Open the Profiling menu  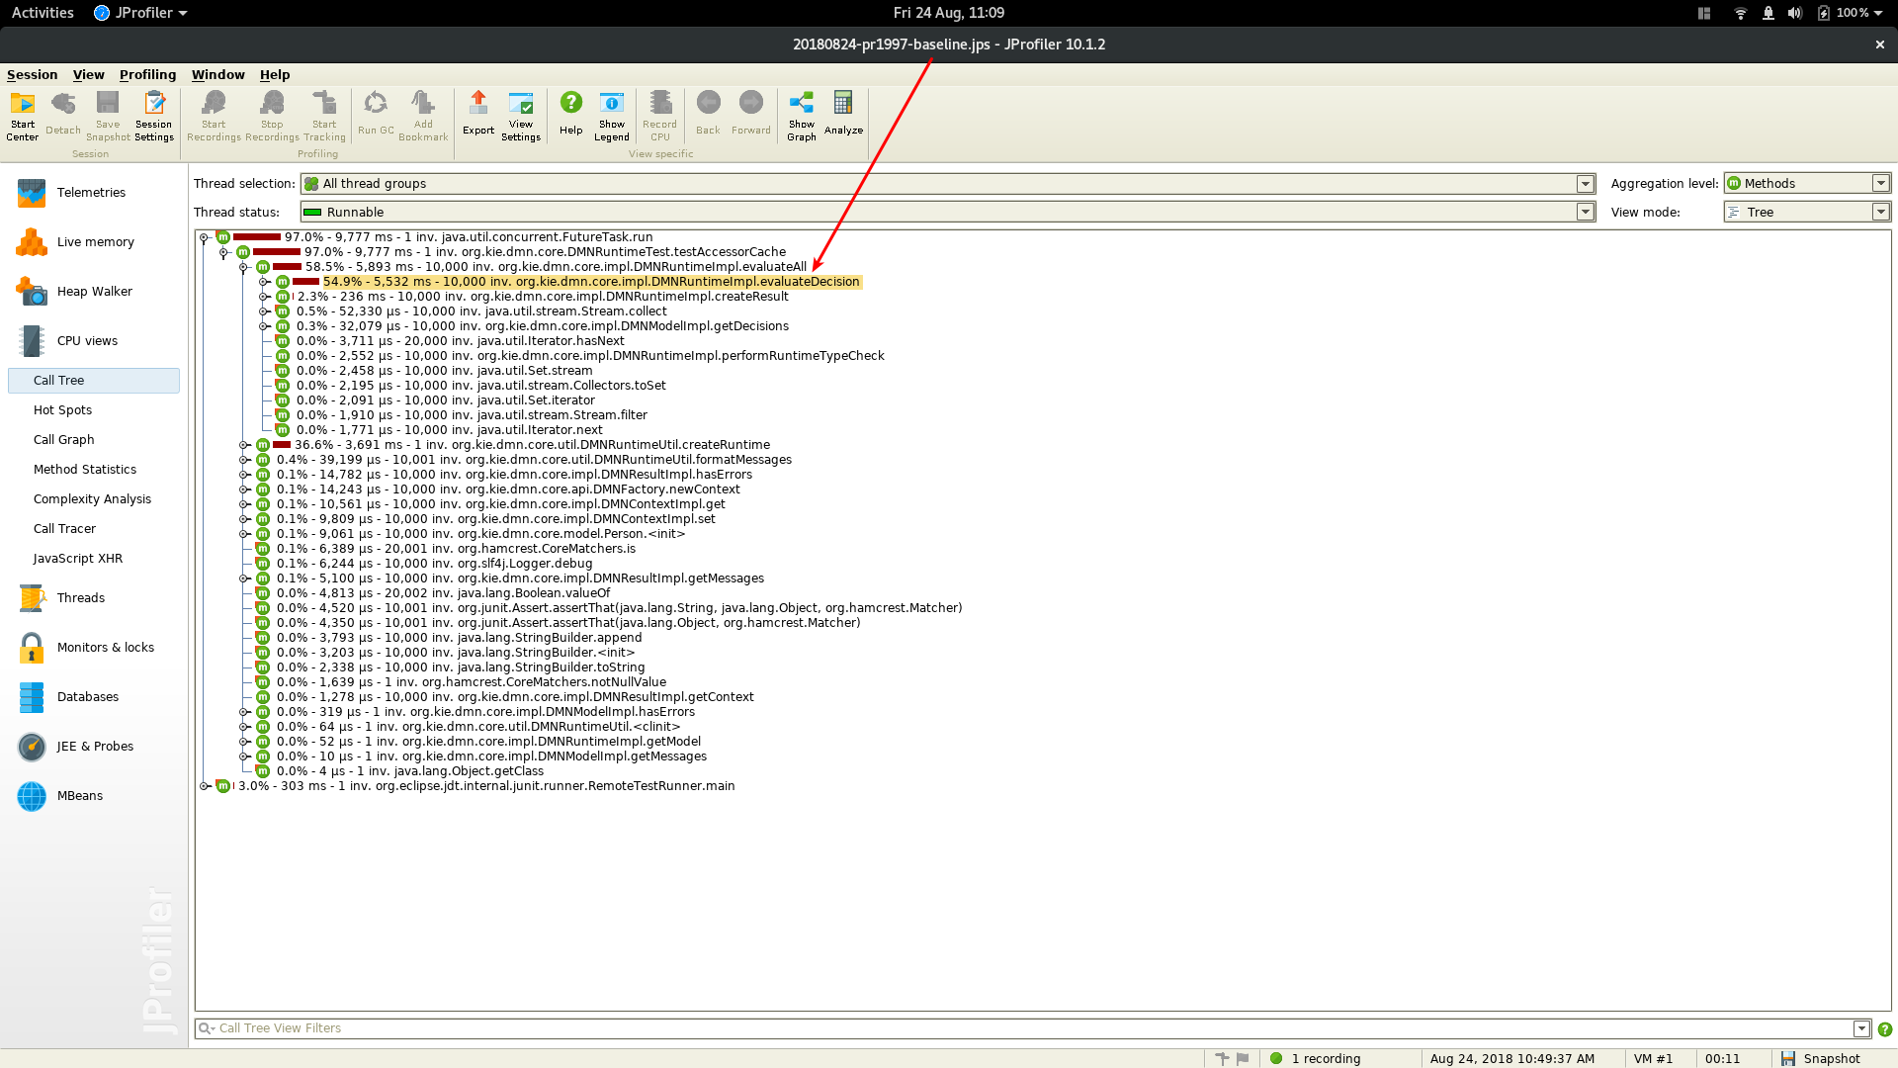click(147, 75)
